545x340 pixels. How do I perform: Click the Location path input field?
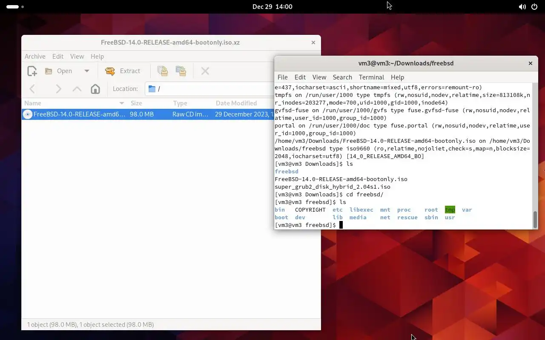(209, 89)
